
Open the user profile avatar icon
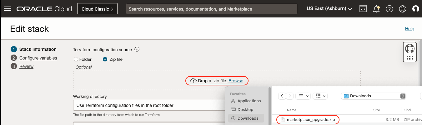(415, 9)
